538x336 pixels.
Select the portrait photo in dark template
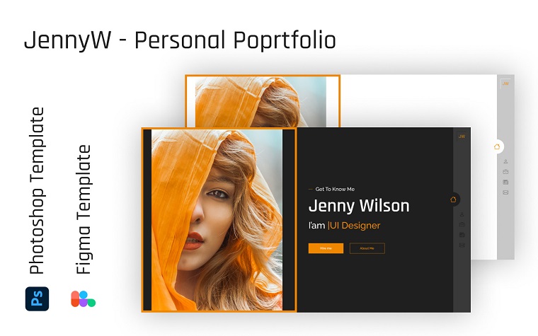coord(217,220)
